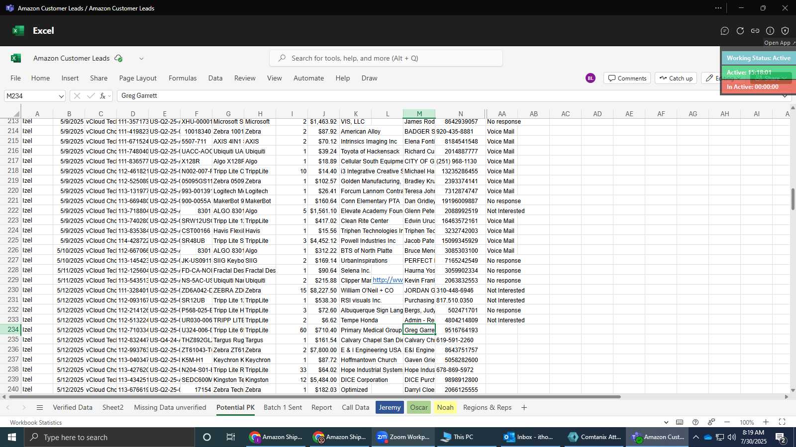
Task: Click the cell 'Hoffmantown Church'
Action: [x=369, y=360]
